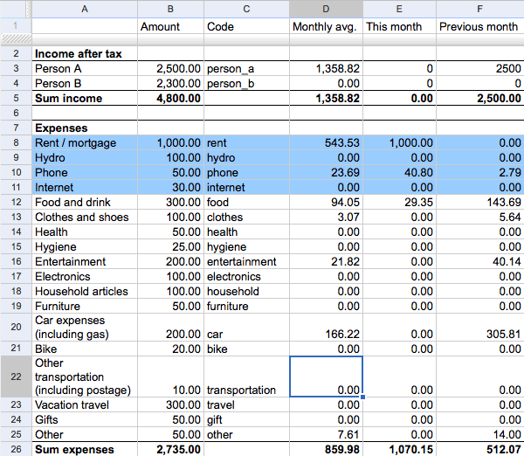Select the Car expenses label cell

(85, 327)
